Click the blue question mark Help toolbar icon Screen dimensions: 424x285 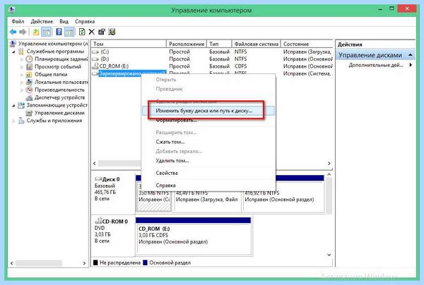(59, 32)
